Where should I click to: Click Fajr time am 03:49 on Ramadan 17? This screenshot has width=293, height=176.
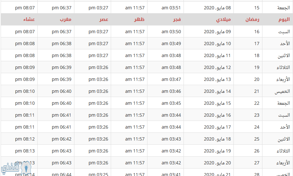(x=171, y=44)
